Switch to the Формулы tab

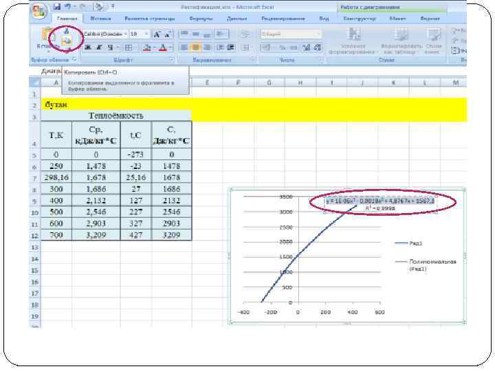201,19
